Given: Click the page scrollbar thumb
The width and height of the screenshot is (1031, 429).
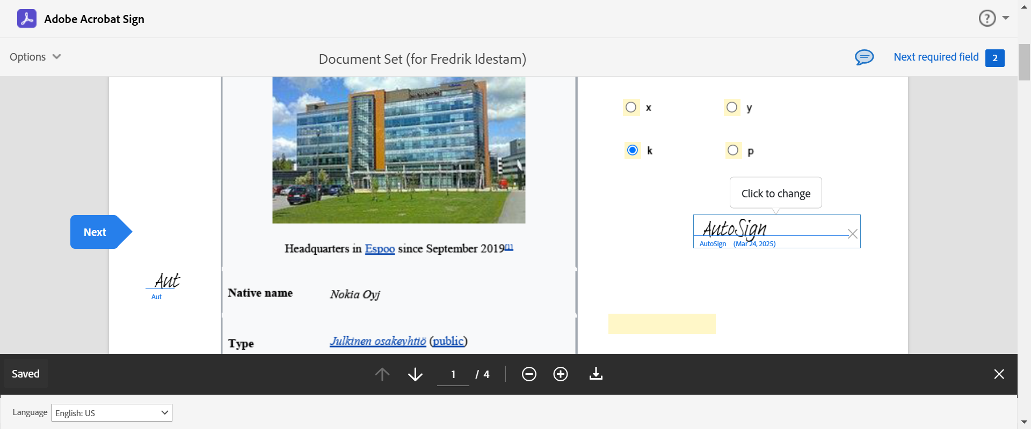Looking at the screenshot, I should pos(1025,62).
